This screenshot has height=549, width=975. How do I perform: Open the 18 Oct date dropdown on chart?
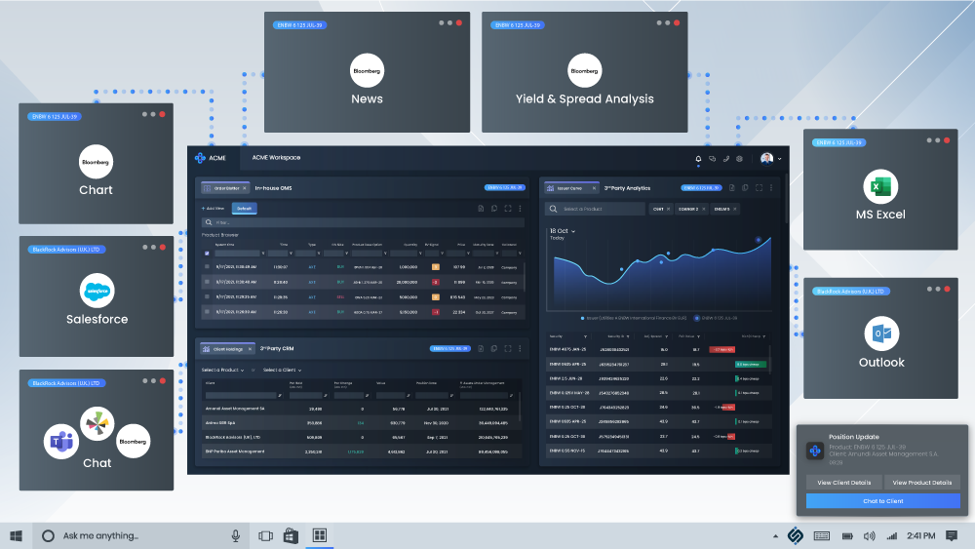(563, 231)
